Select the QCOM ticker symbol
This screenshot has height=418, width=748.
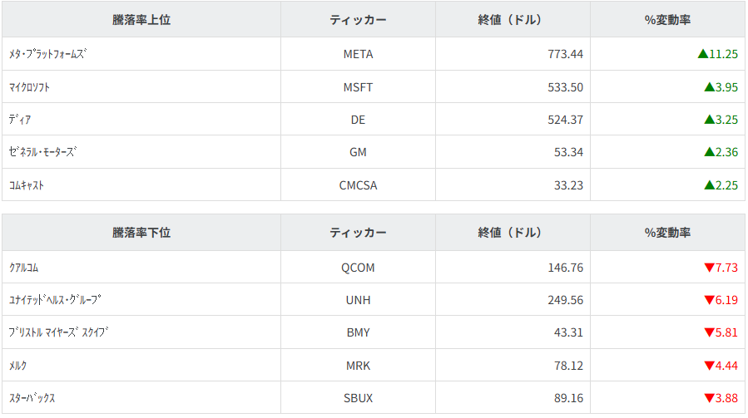point(358,268)
